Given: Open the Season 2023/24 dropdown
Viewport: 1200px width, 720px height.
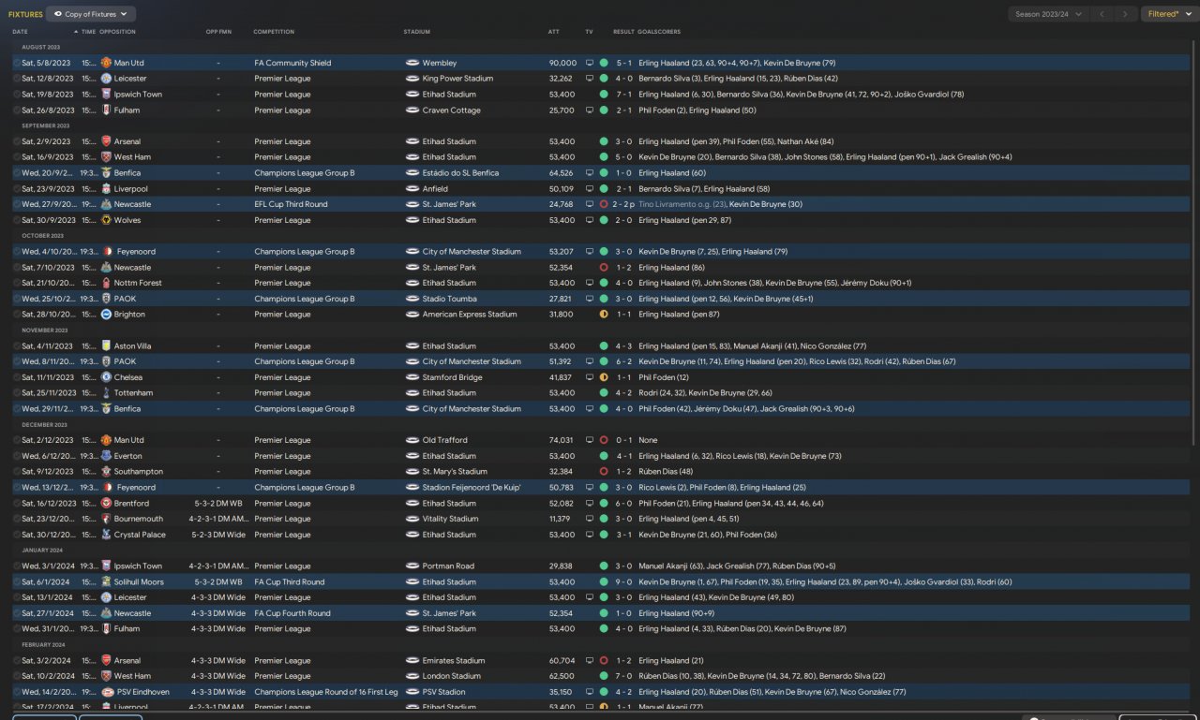Looking at the screenshot, I should click(1048, 14).
